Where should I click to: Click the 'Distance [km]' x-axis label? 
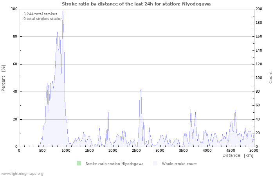pyautogui.click(x=238, y=155)
